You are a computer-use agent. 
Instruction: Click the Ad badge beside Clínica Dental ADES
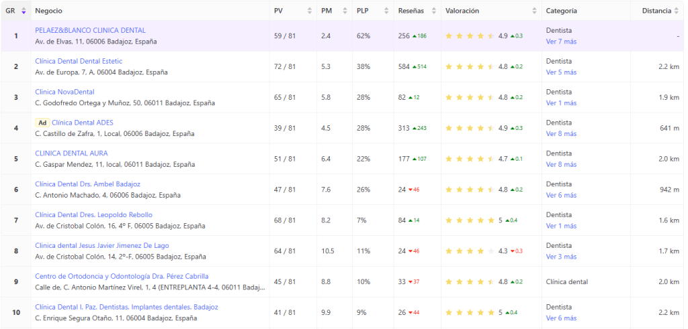coord(42,123)
